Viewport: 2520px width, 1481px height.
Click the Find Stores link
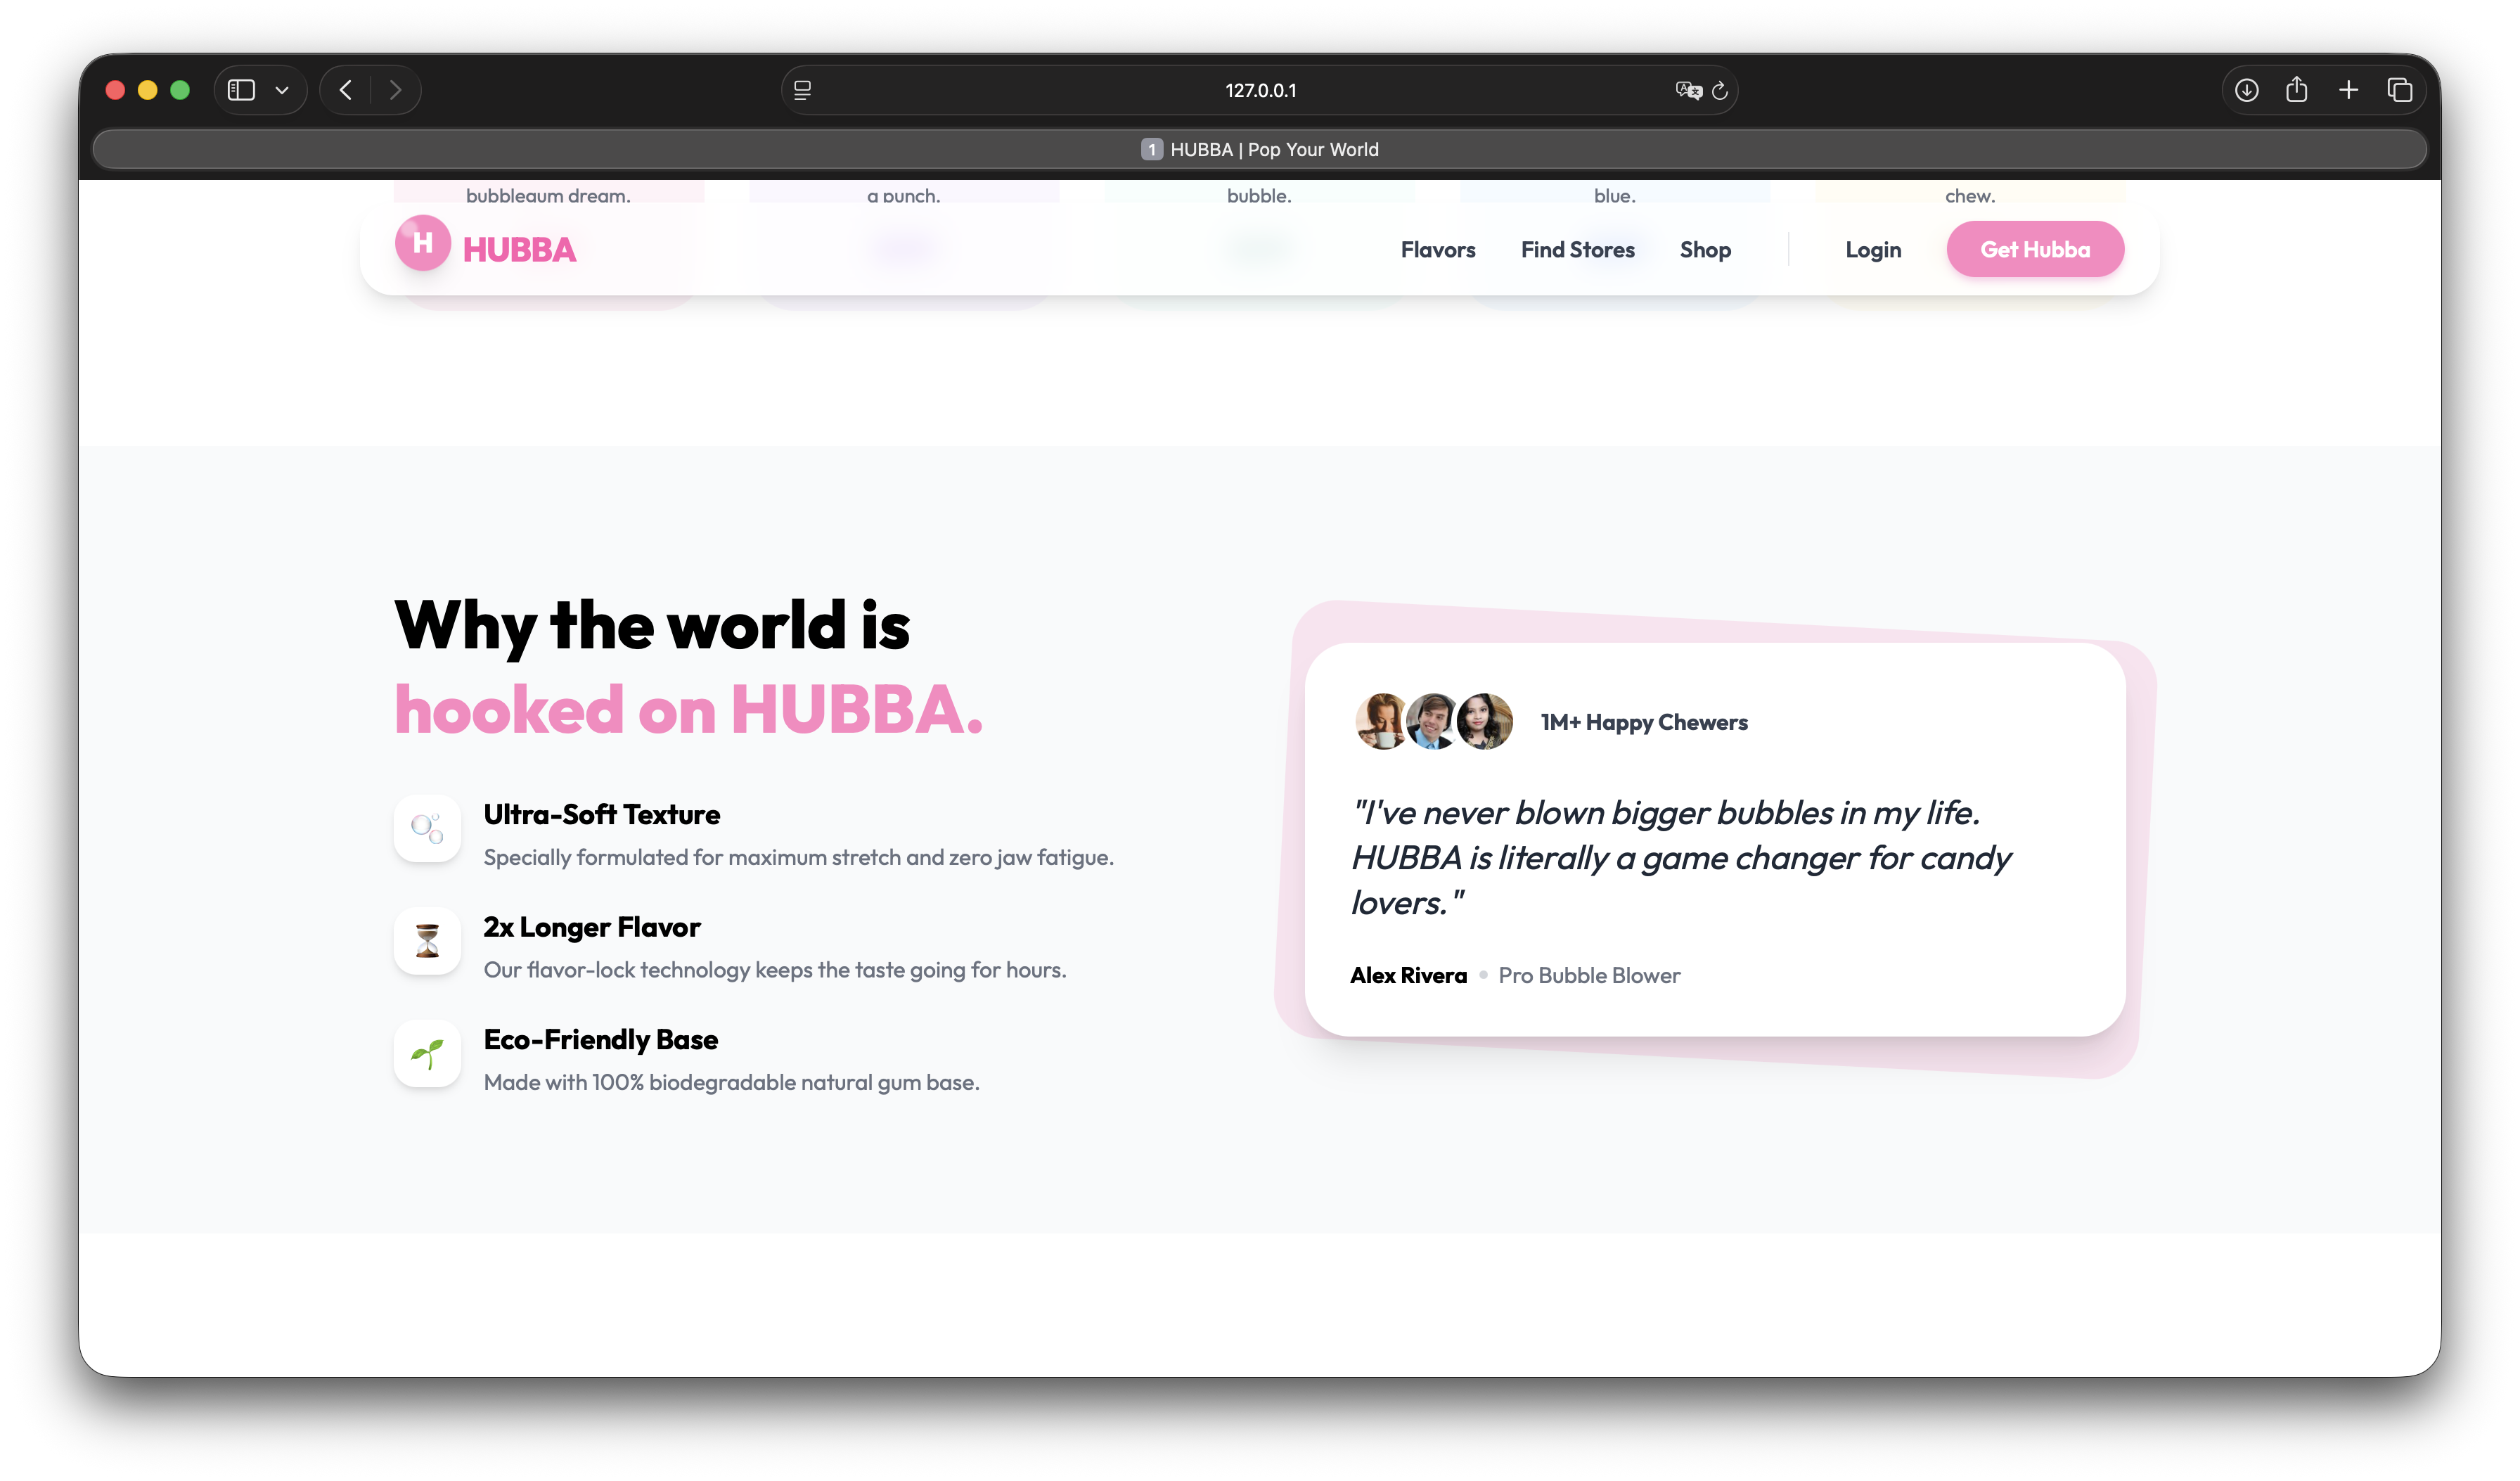pos(1578,249)
